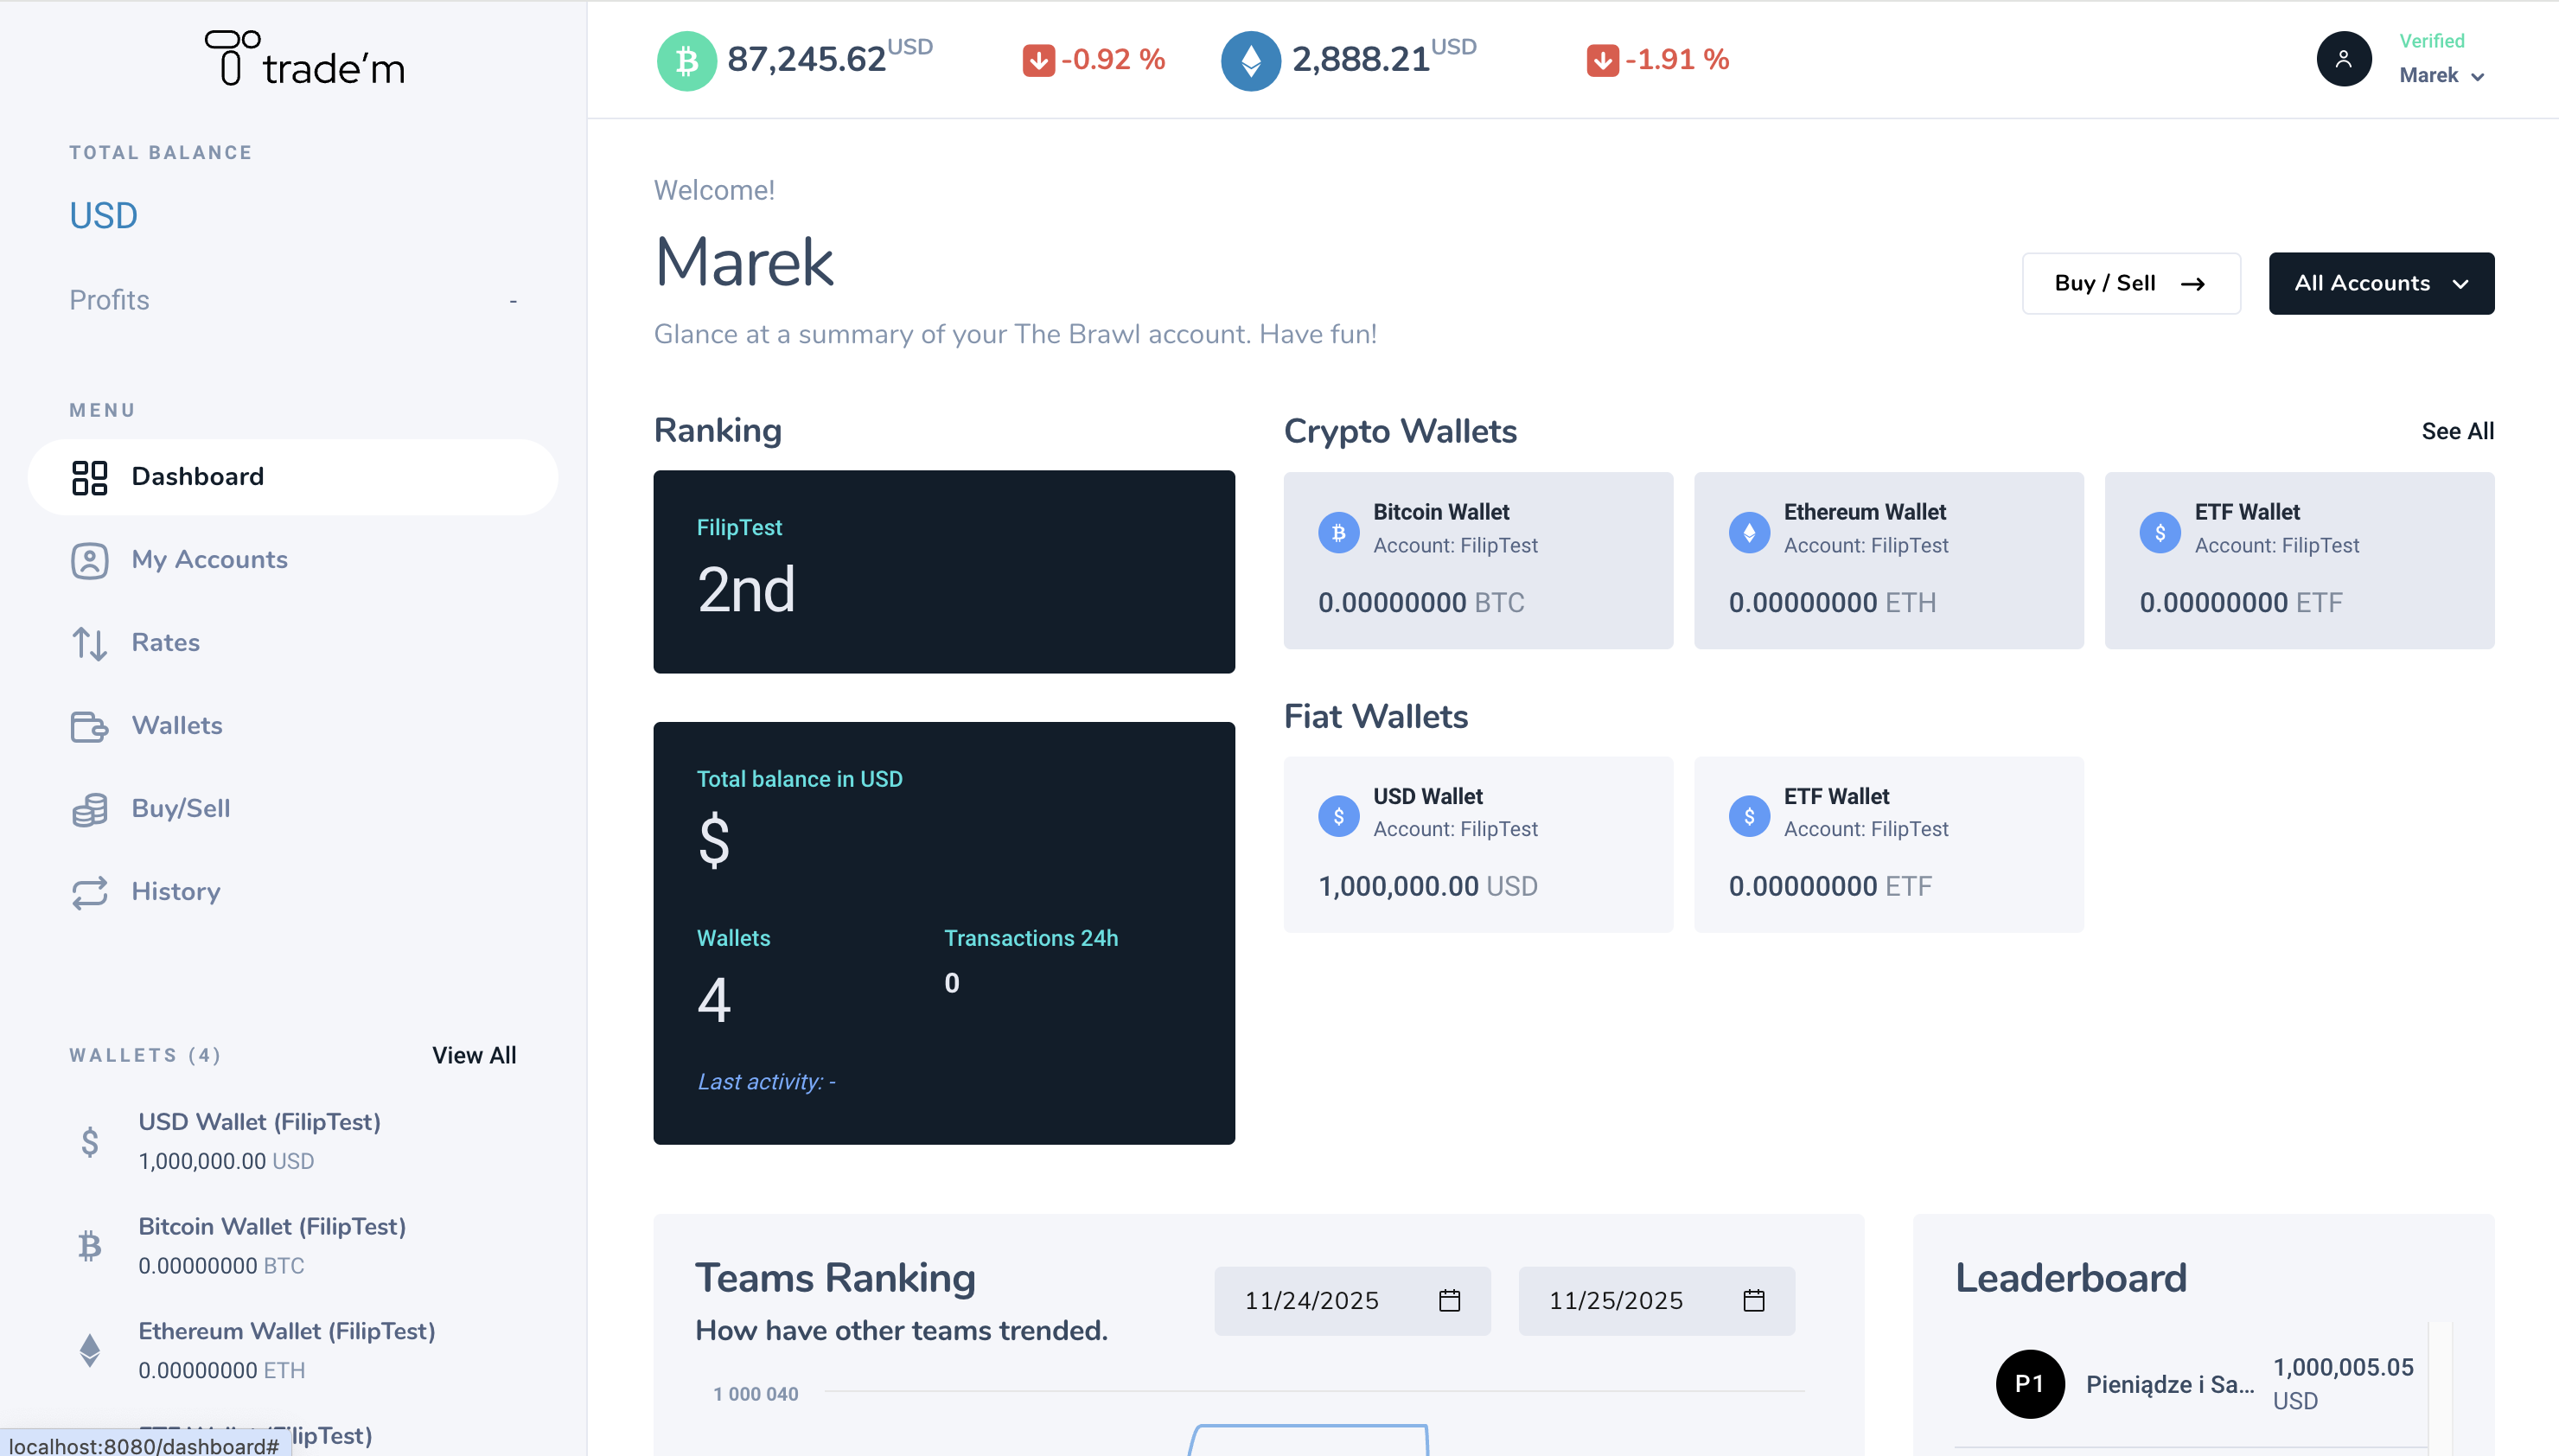Click the Buy / Sell button

coord(2130,283)
